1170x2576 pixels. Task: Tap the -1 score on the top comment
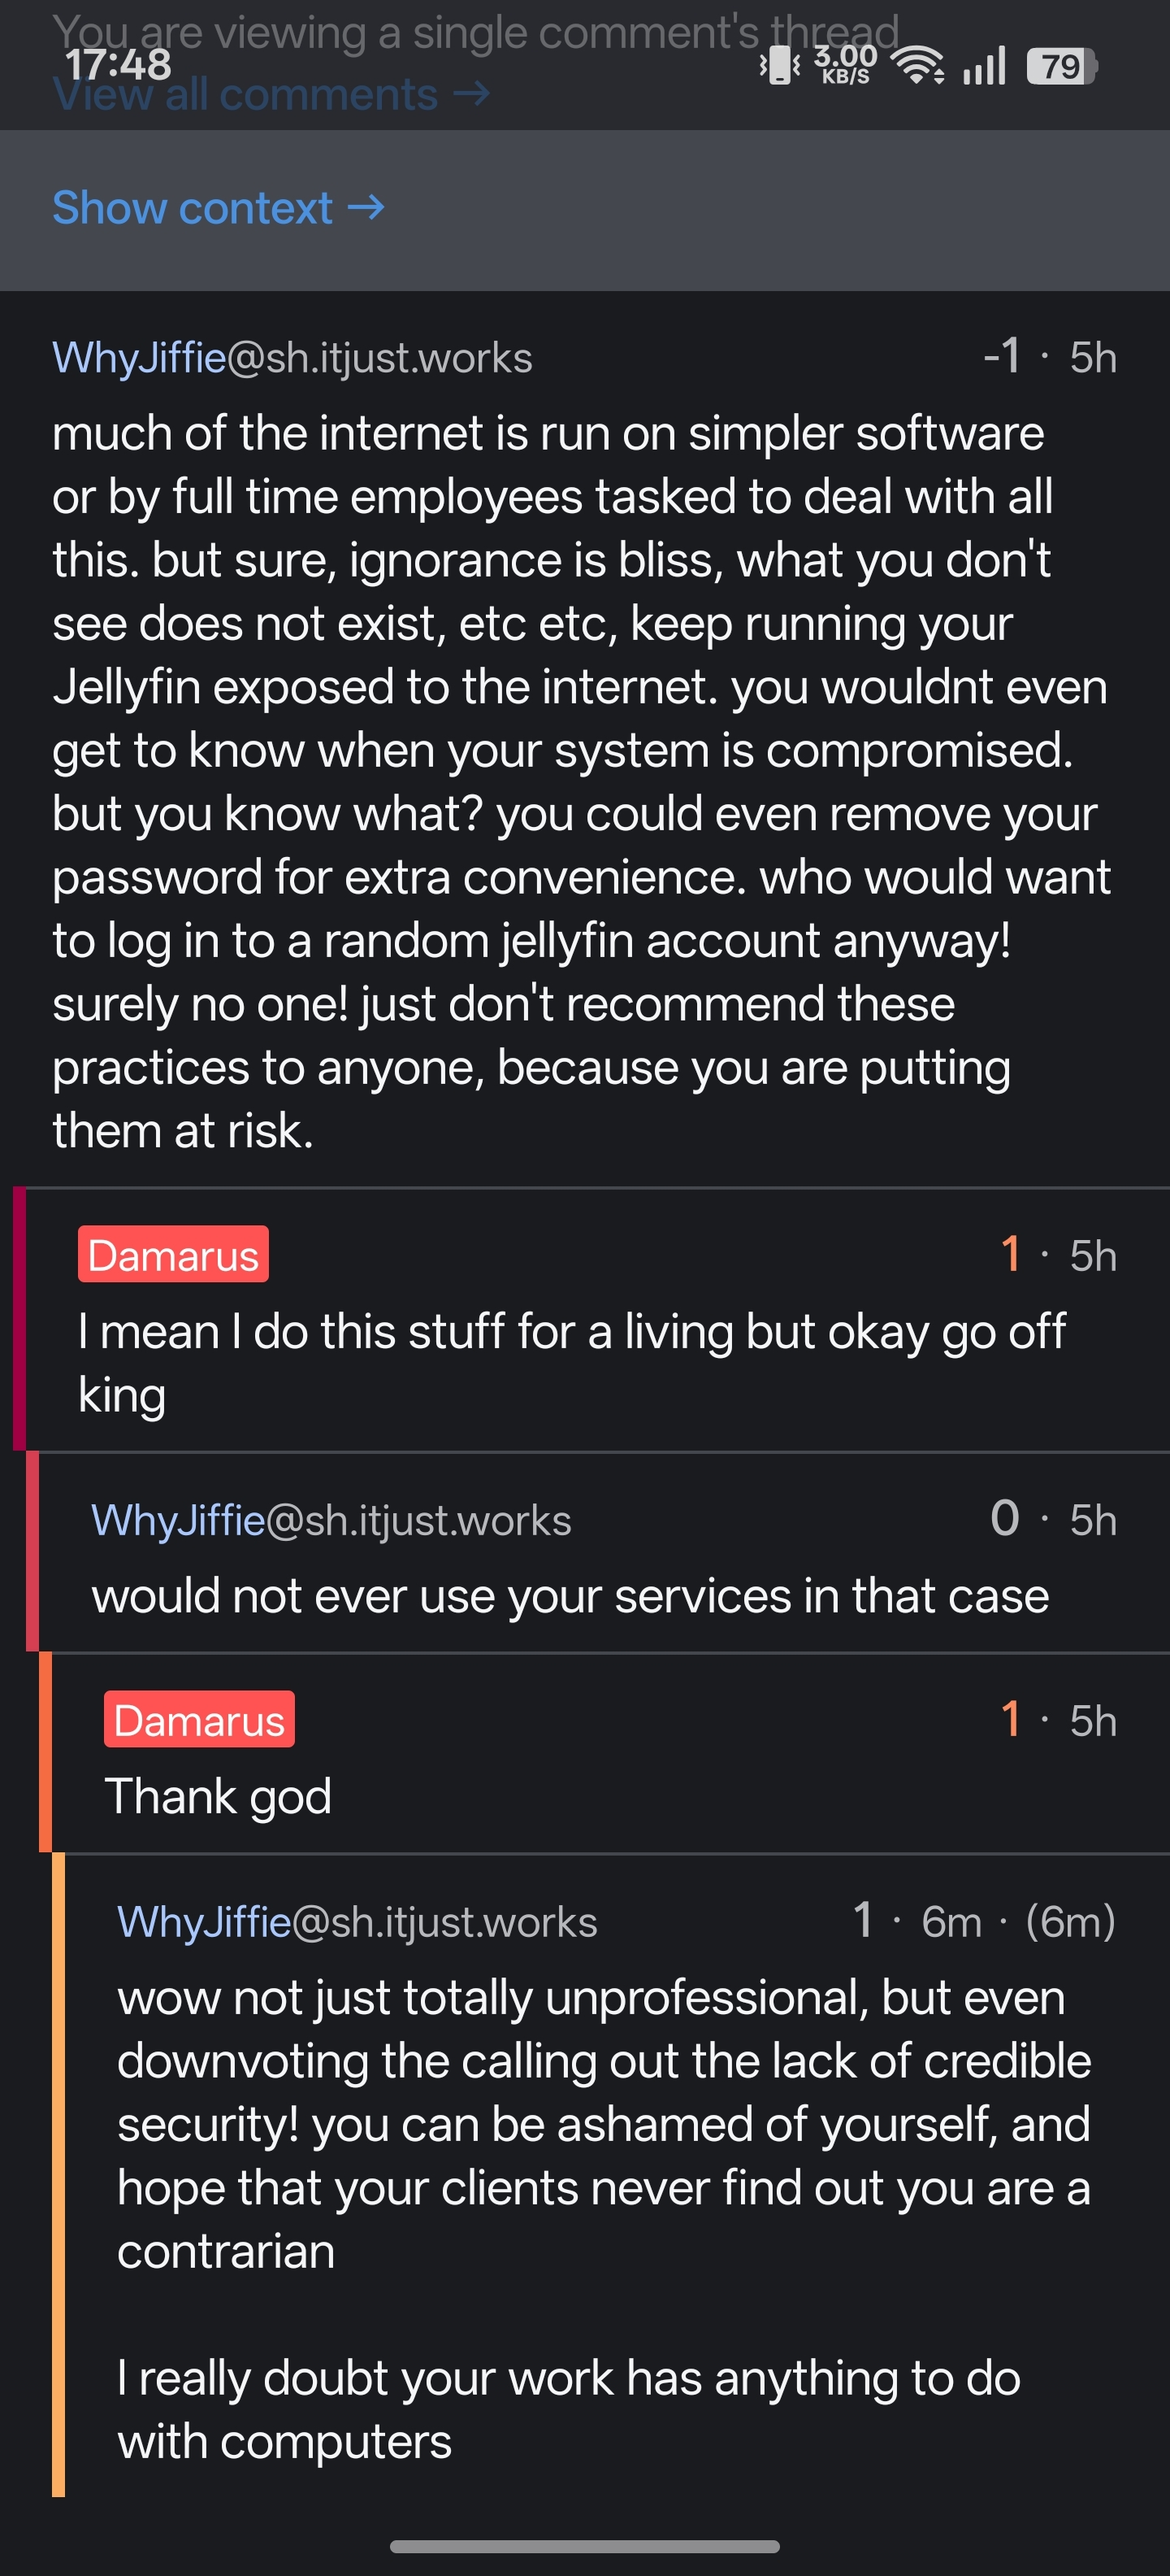pyautogui.click(x=1002, y=356)
